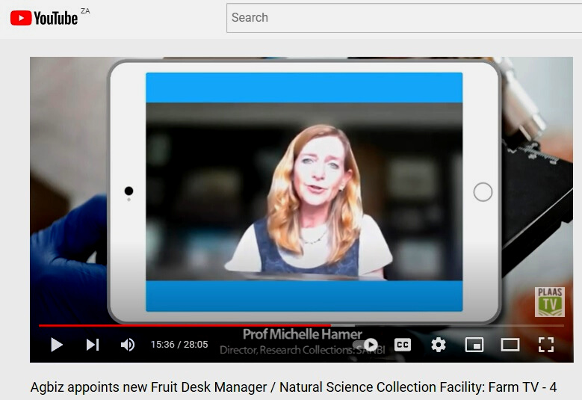This screenshot has width=582, height=400.
Task: Open the YouTube home logo
Action: tap(44, 17)
